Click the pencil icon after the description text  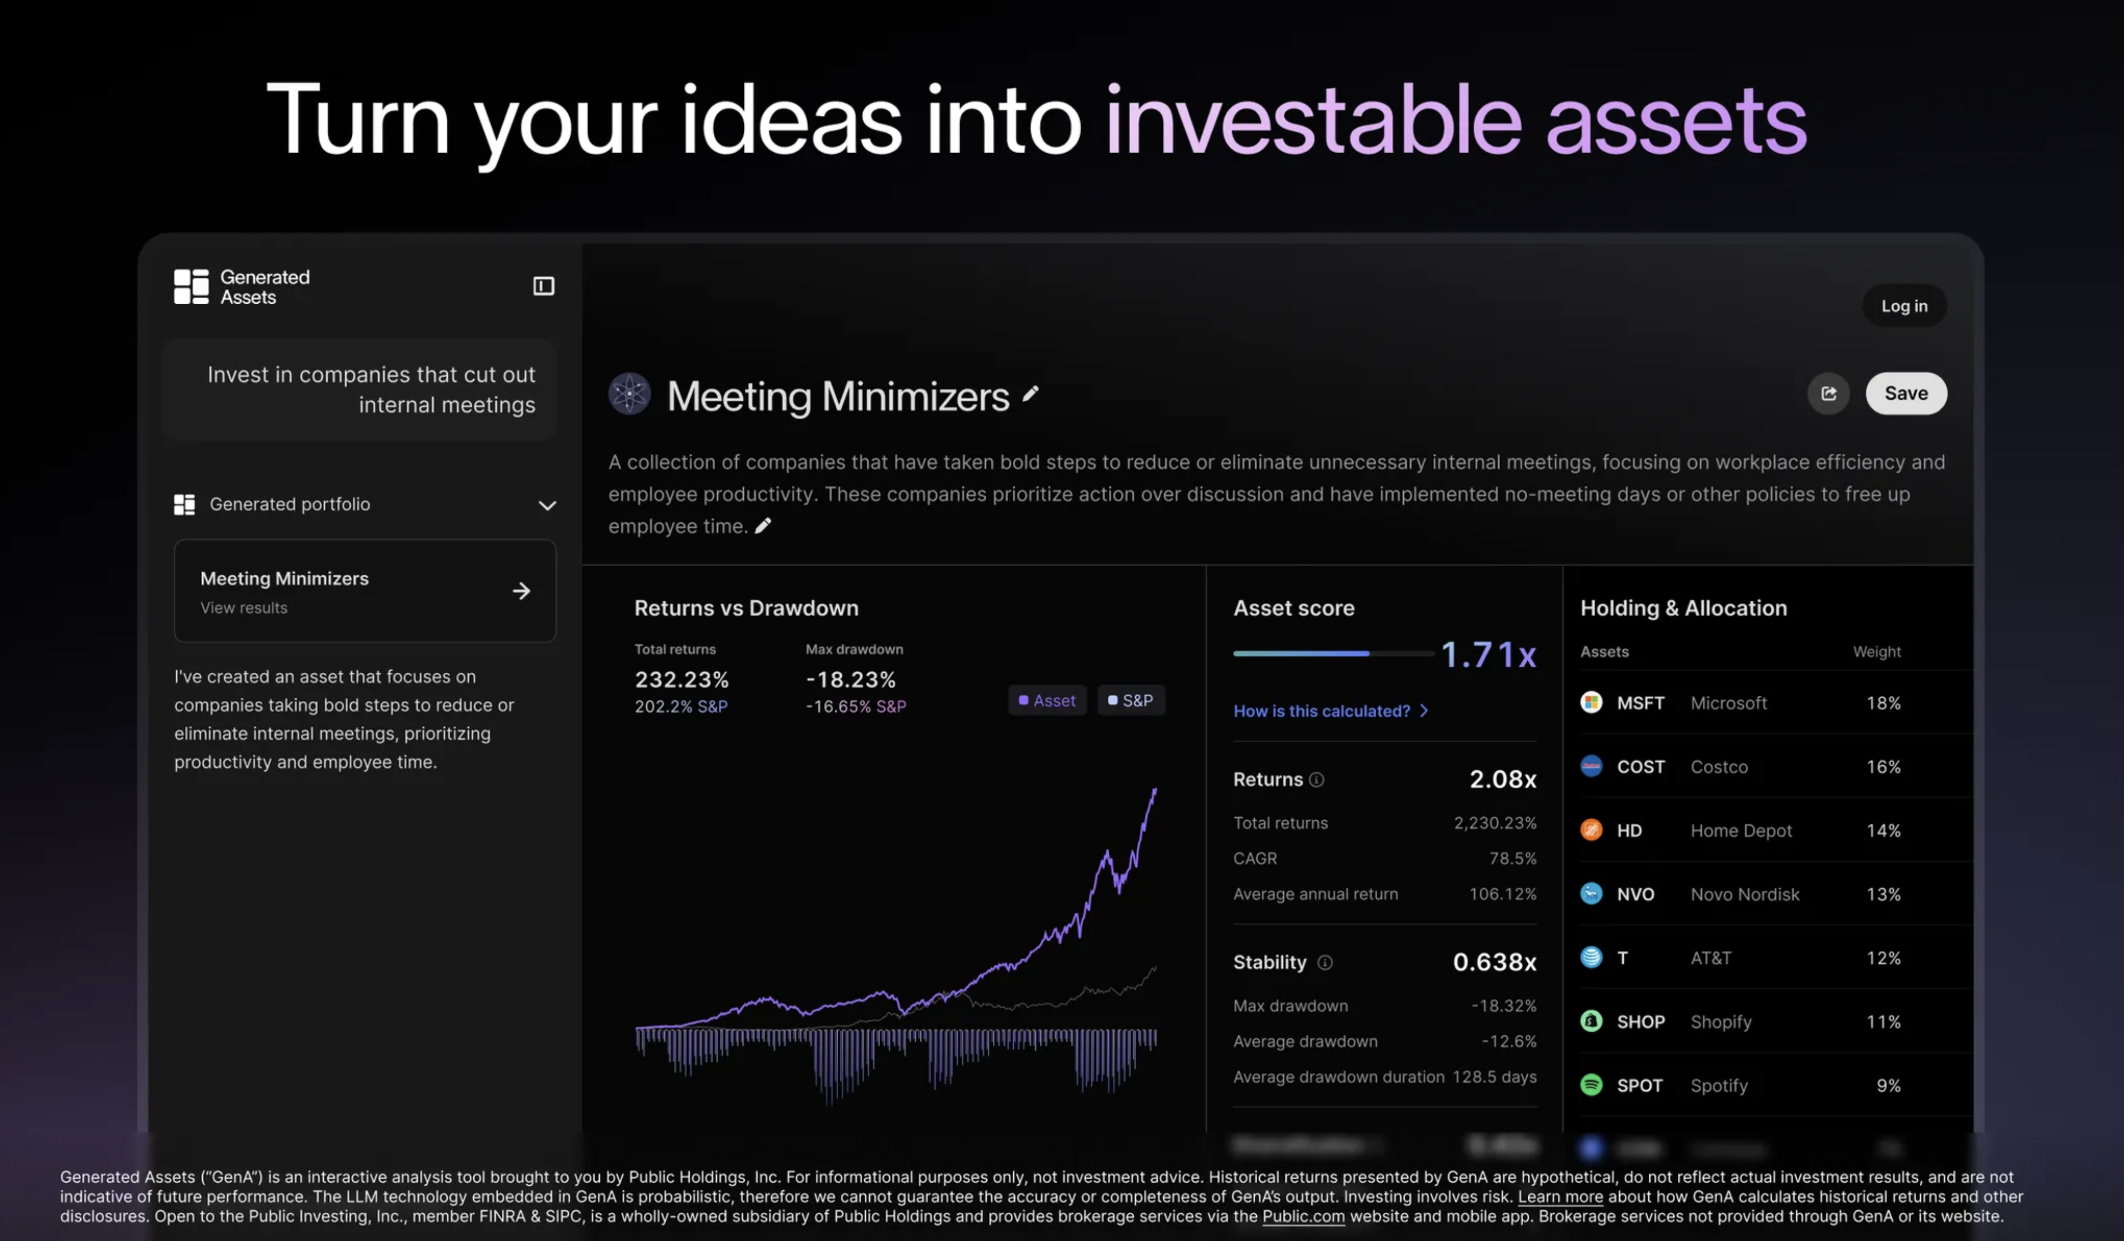pyautogui.click(x=763, y=526)
